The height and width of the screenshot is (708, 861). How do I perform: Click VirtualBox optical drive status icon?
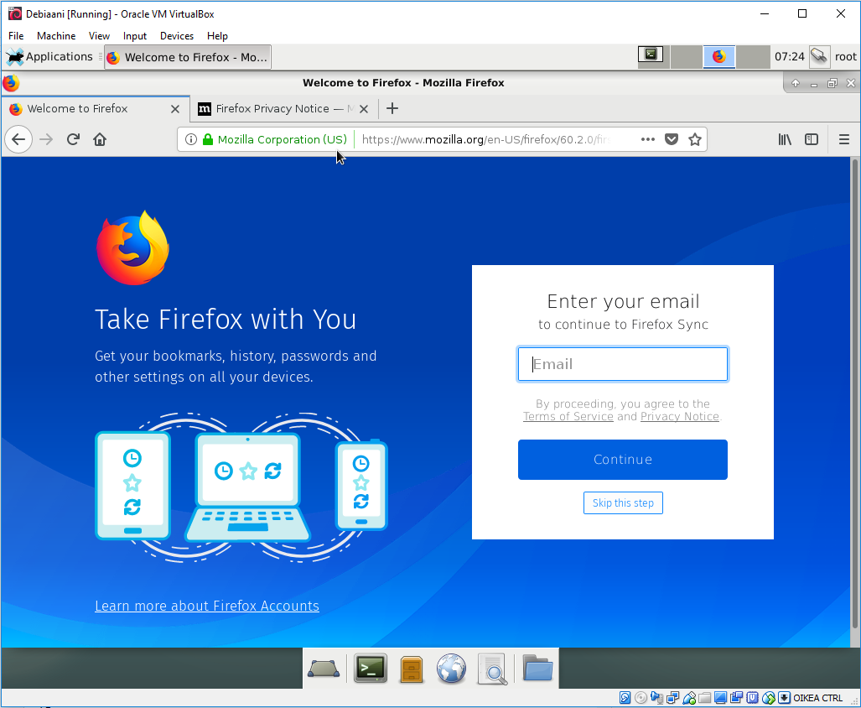point(641,698)
